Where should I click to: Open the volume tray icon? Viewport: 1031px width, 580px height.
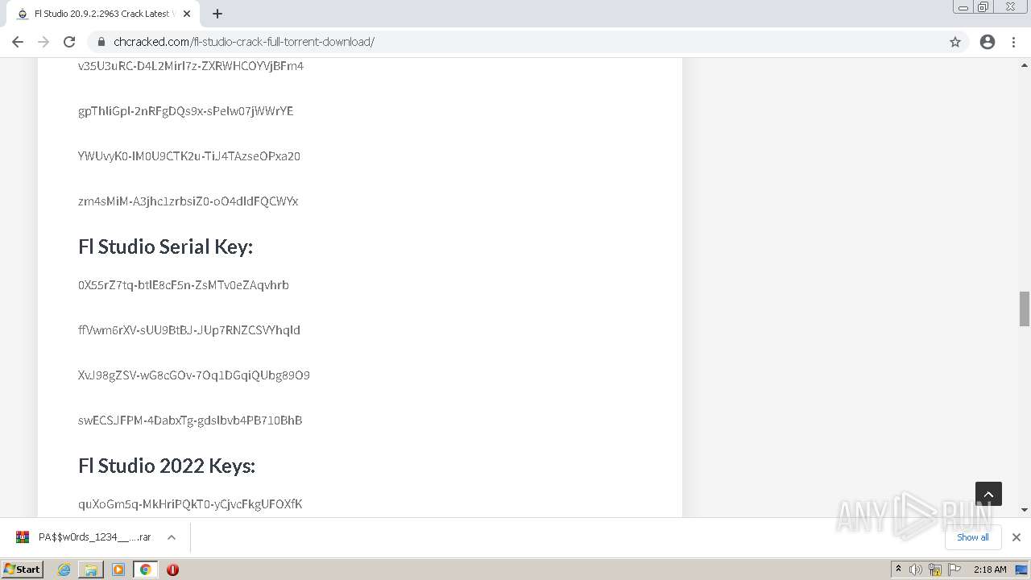pos(916,570)
